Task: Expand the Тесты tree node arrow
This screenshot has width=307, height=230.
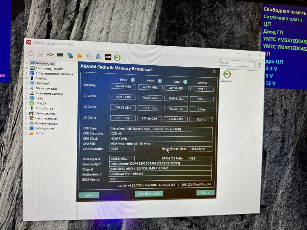Action: (x=26, y=133)
